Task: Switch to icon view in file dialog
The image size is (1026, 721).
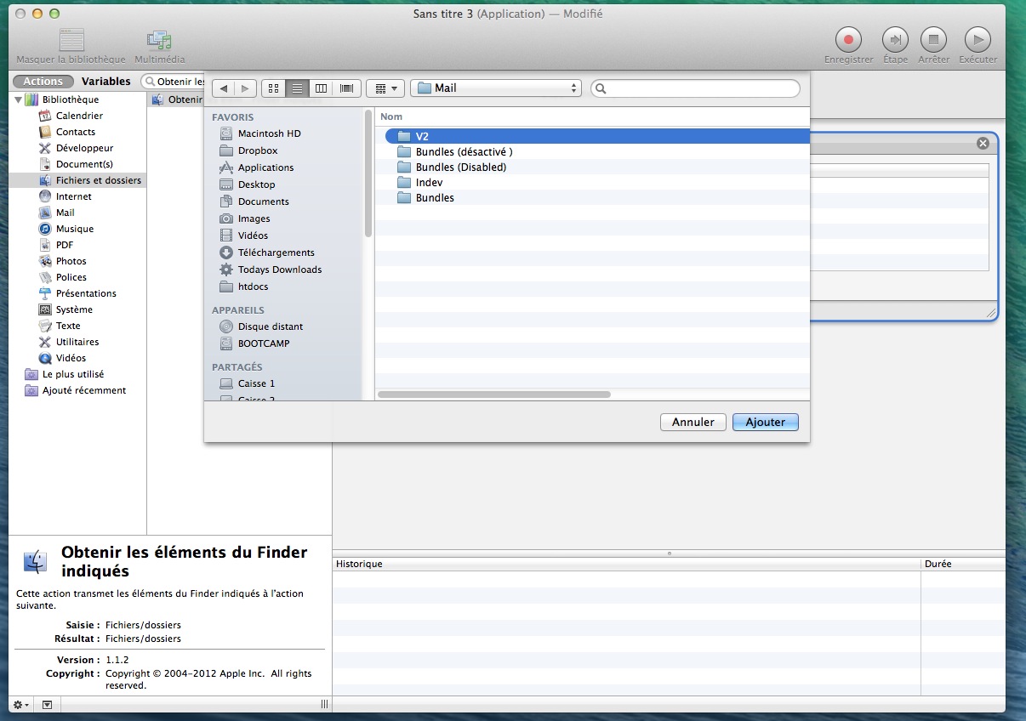Action: [x=273, y=88]
